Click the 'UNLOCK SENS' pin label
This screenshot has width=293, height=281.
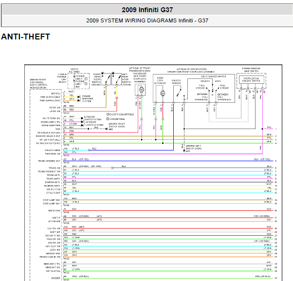53,150
